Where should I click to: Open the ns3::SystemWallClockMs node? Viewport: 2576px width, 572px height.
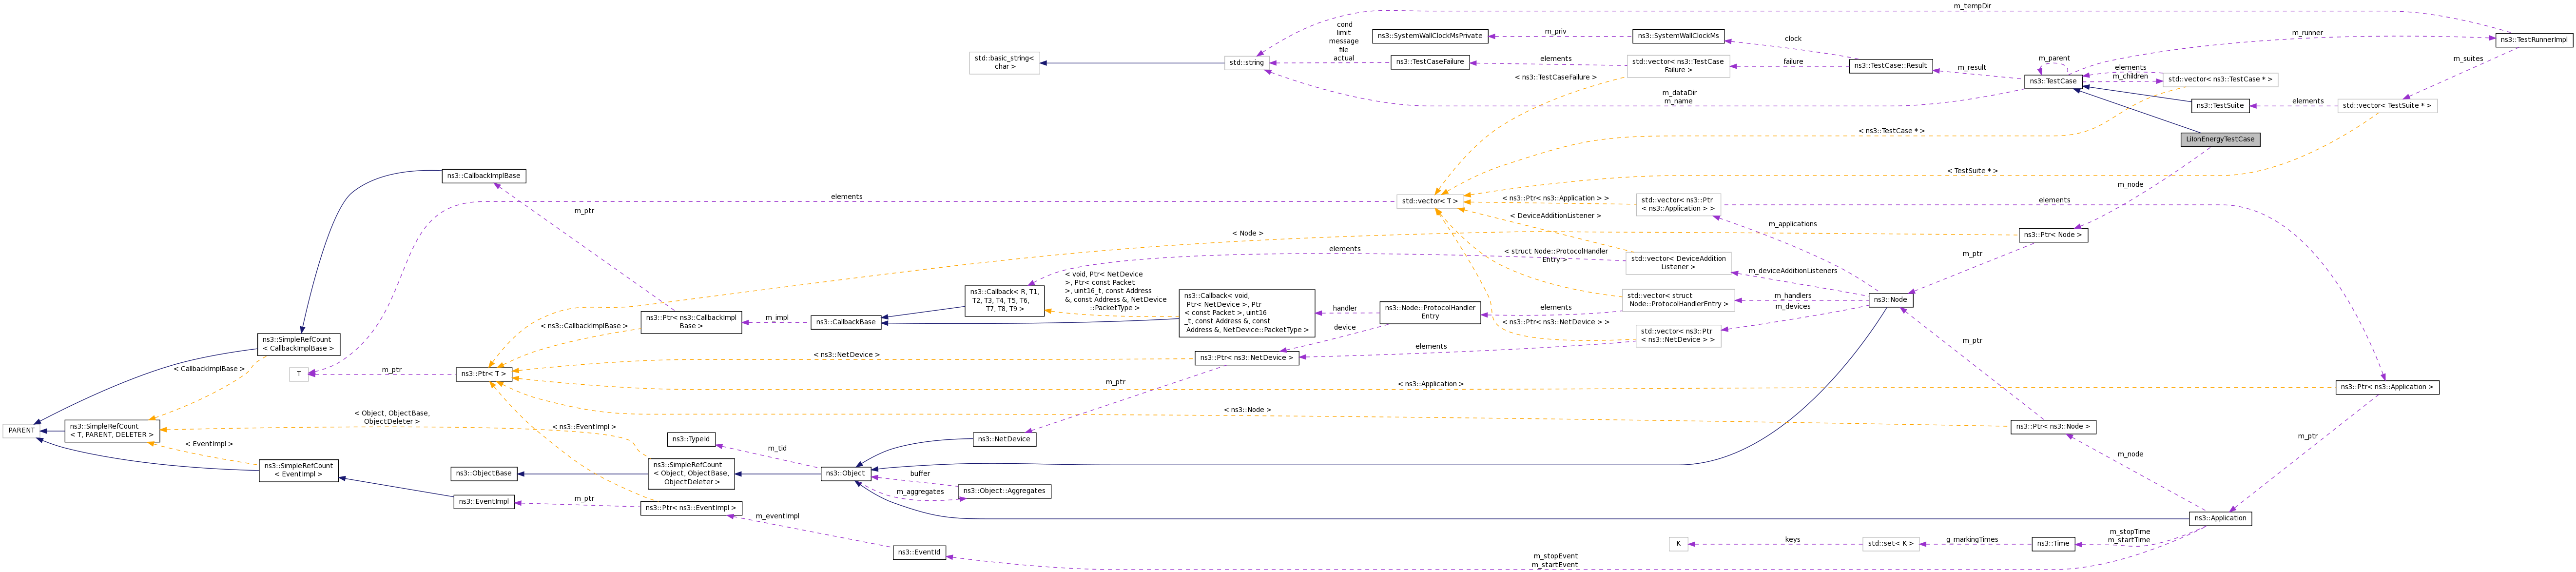[x=1678, y=36]
